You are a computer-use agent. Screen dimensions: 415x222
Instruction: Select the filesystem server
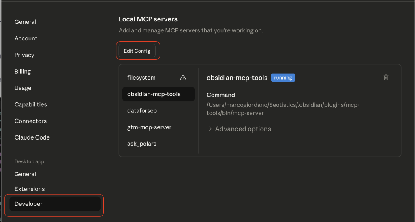(141, 78)
